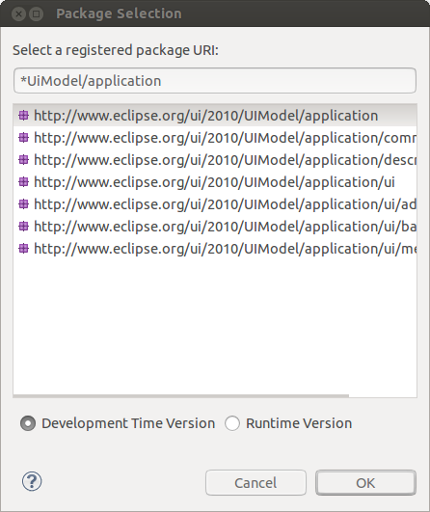Select Runtime Version radio button
Screen dimensions: 430x512
[232, 423]
